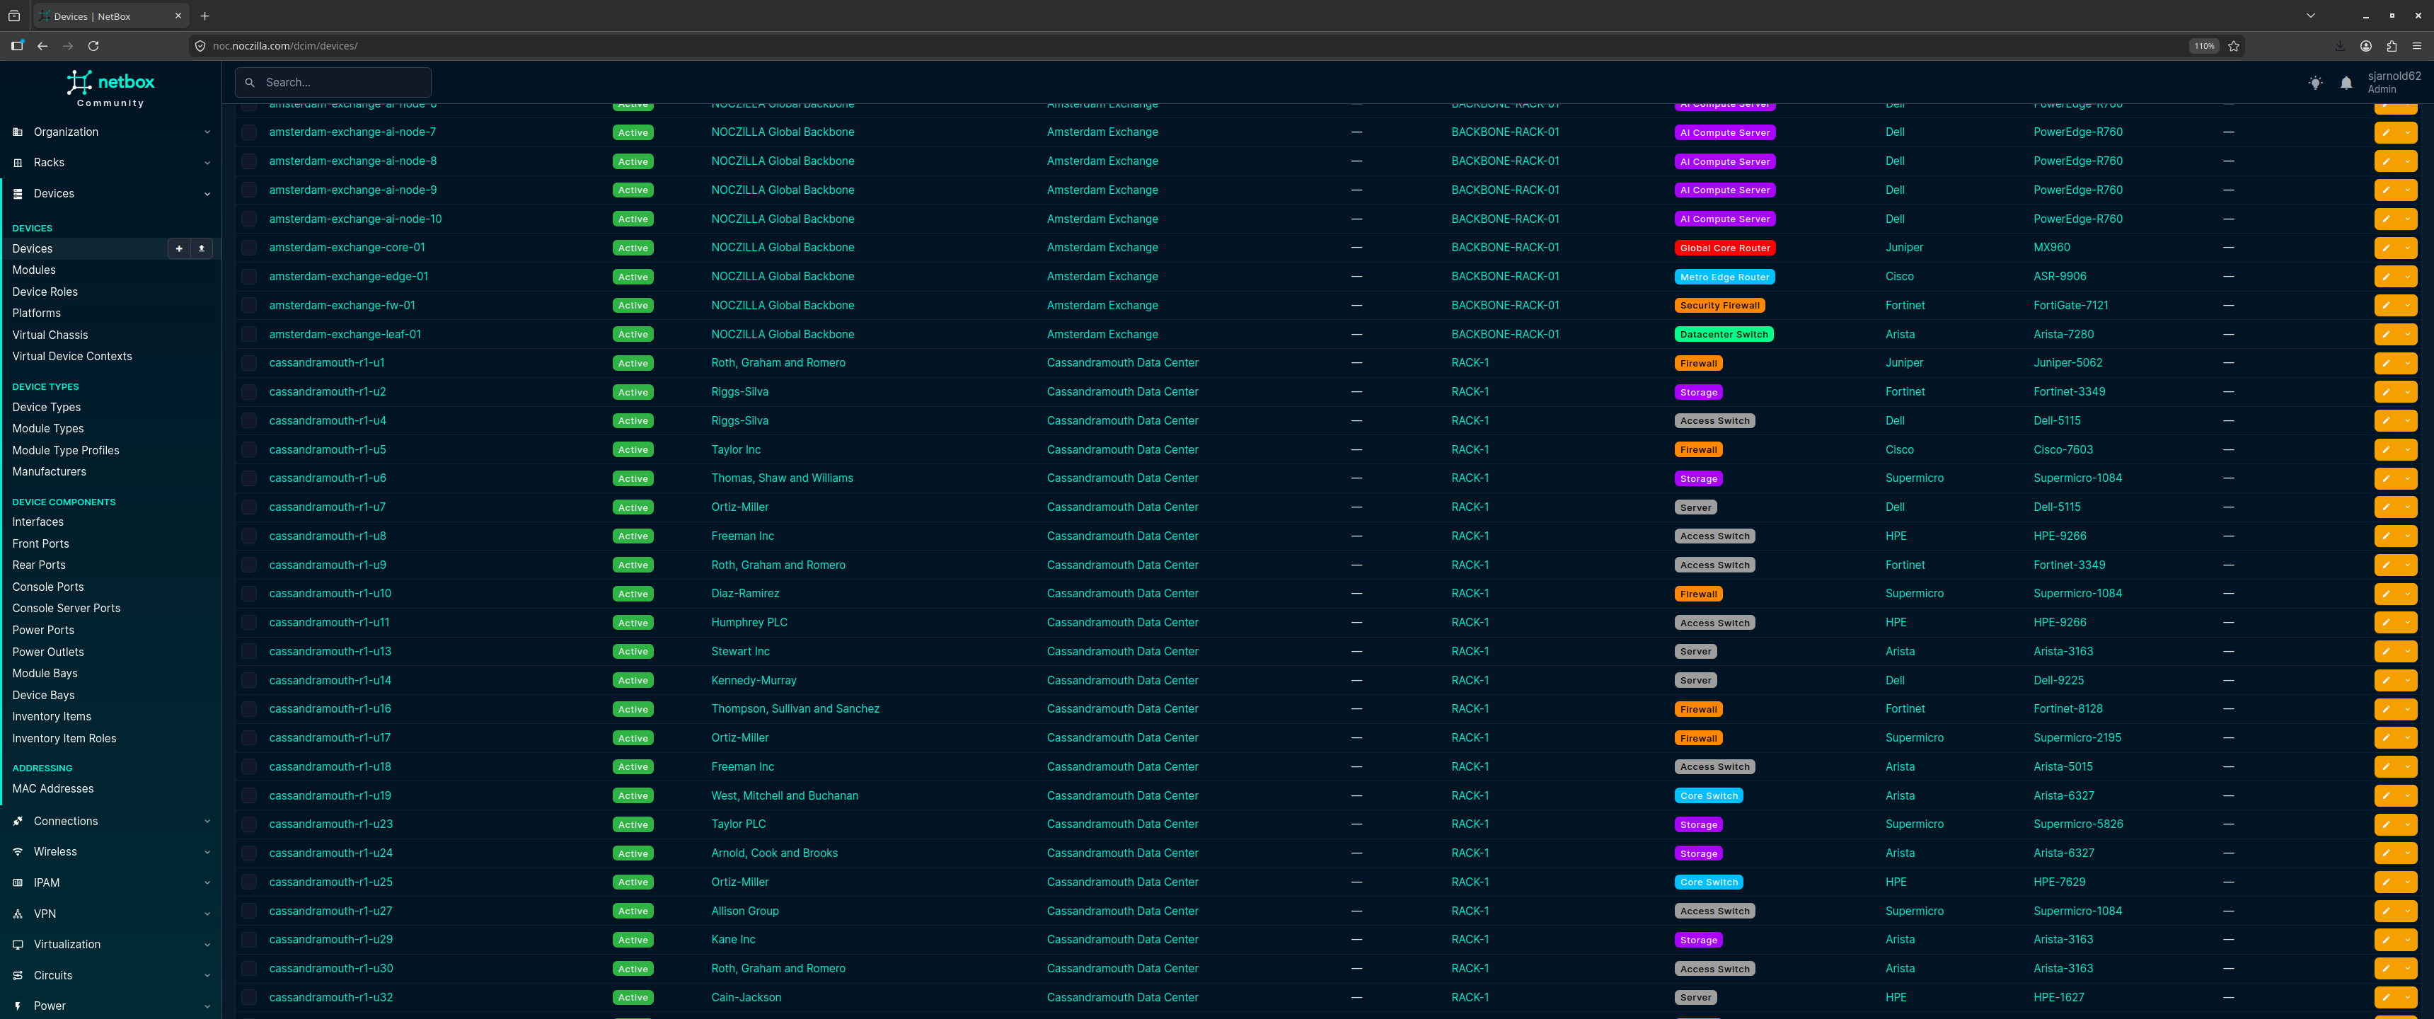Open Platforms in the sidebar

[37, 313]
